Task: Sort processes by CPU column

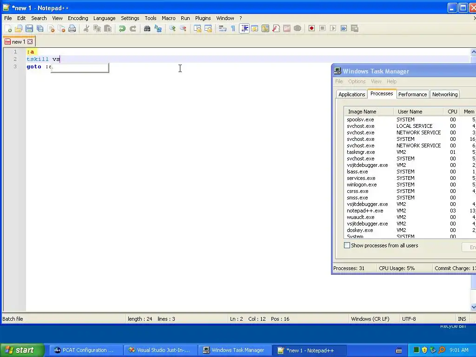Action: pyautogui.click(x=452, y=112)
